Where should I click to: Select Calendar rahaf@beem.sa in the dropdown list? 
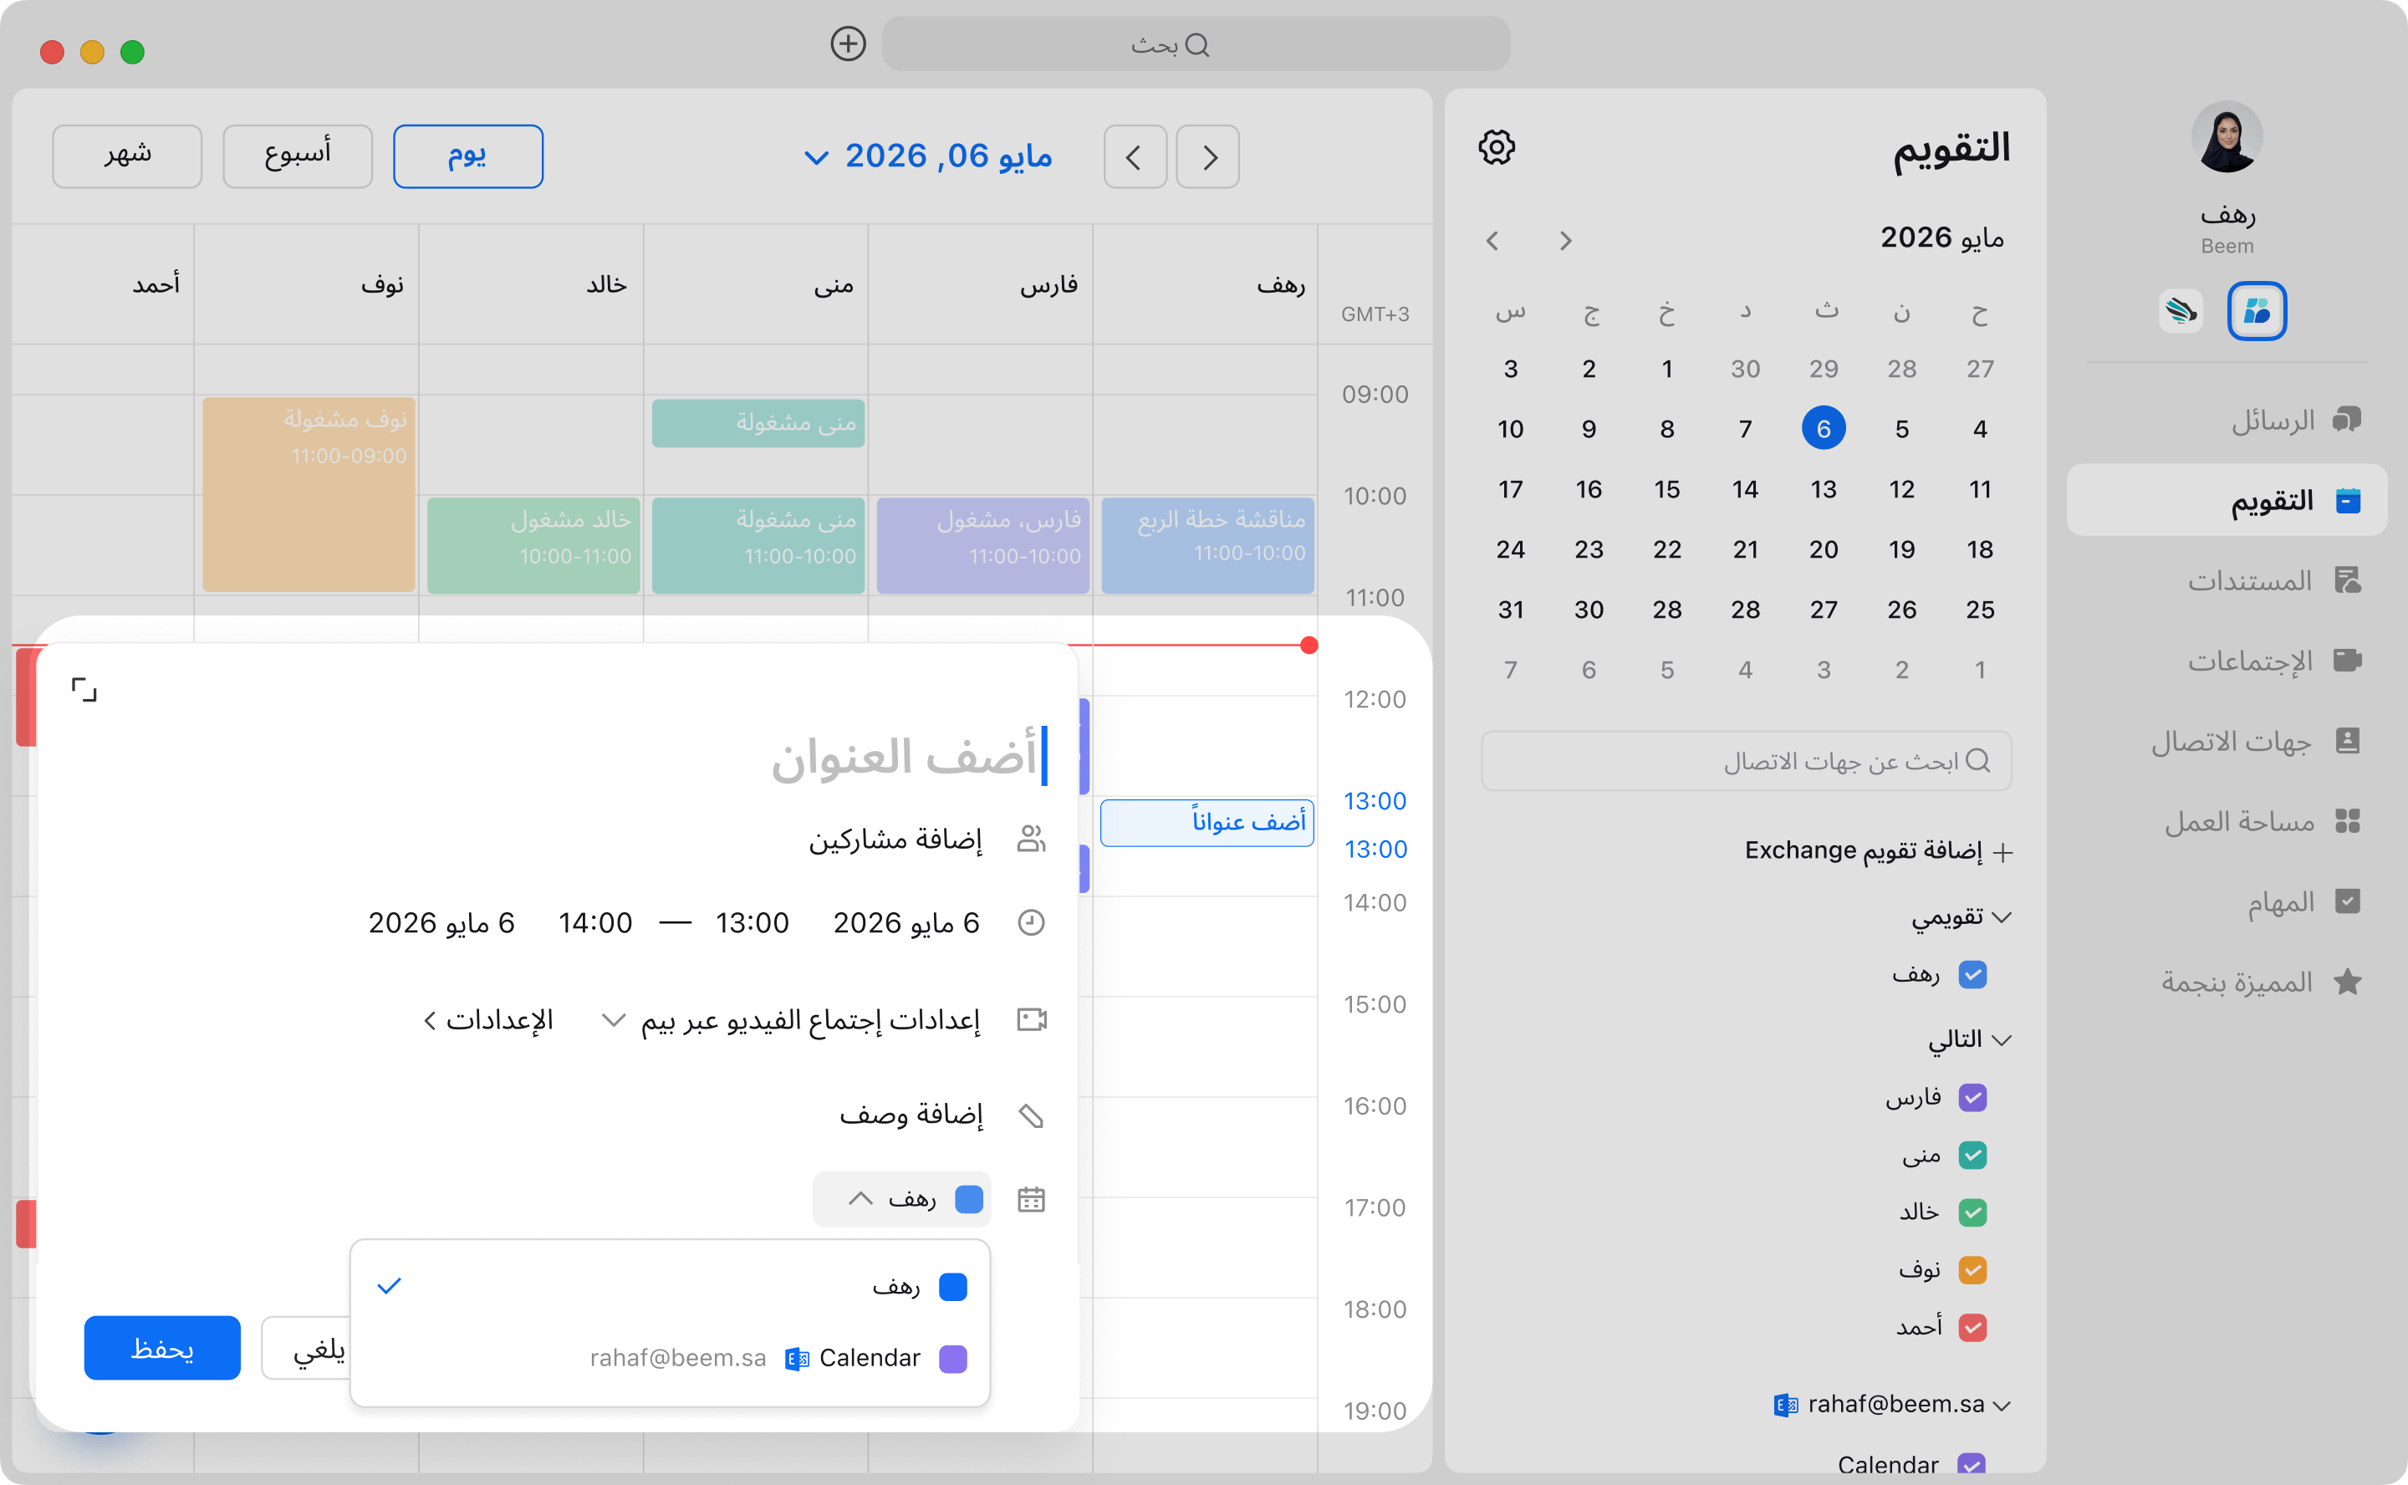point(670,1358)
